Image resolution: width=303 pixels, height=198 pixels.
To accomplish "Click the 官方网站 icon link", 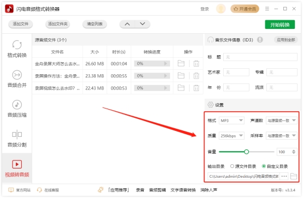I will (11, 190).
